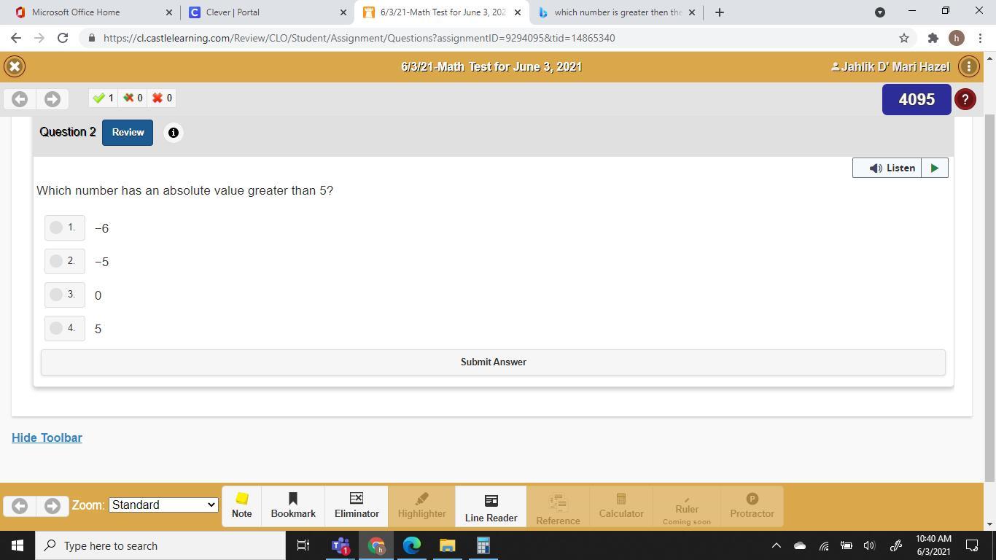Close the Math Test tab
Image resolution: width=996 pixels, height=560 pixels.
tap(518, 12)
